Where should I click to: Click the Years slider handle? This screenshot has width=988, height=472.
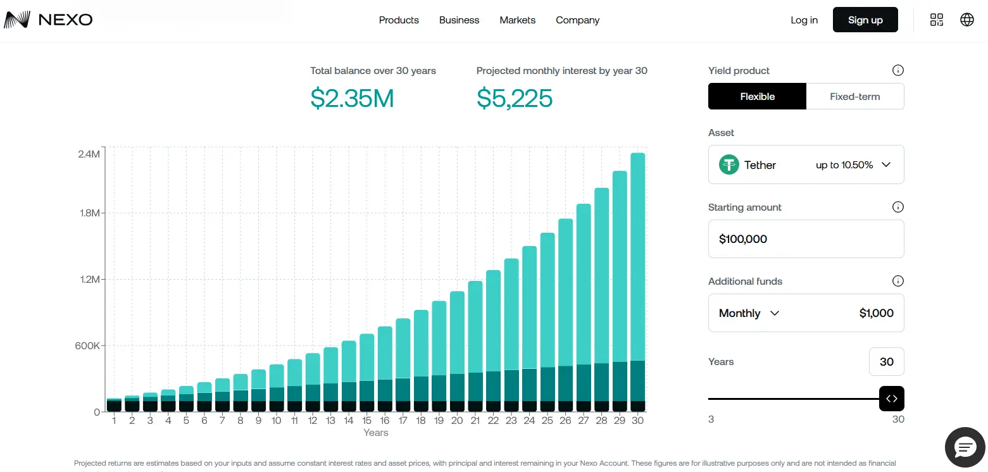pyautogui.click(x=892, y=399)
